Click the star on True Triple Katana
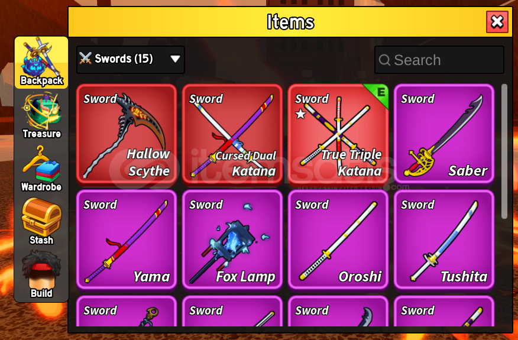This screenshot has height=340, width=518. pos(300,114)
